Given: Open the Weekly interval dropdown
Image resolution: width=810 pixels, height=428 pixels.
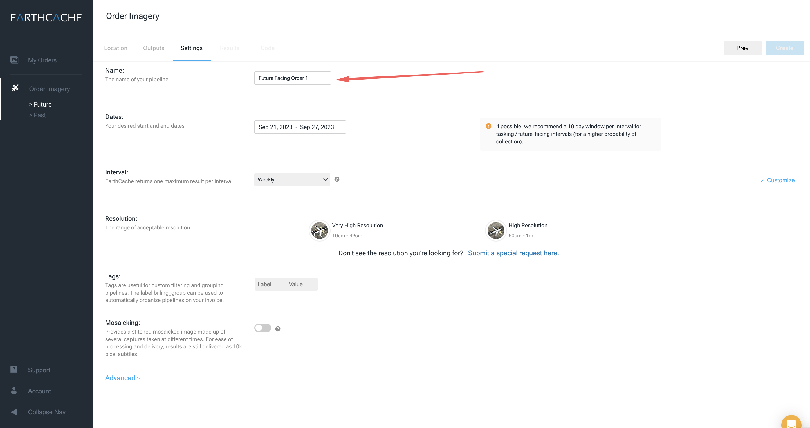Looking at the screenshot, I should (x=292, y=179).
